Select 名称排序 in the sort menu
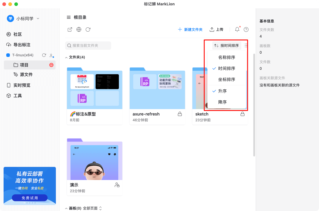 [x=226, y=57]
